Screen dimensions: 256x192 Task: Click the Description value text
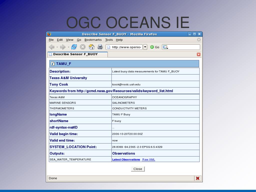(x=146, y=71)
